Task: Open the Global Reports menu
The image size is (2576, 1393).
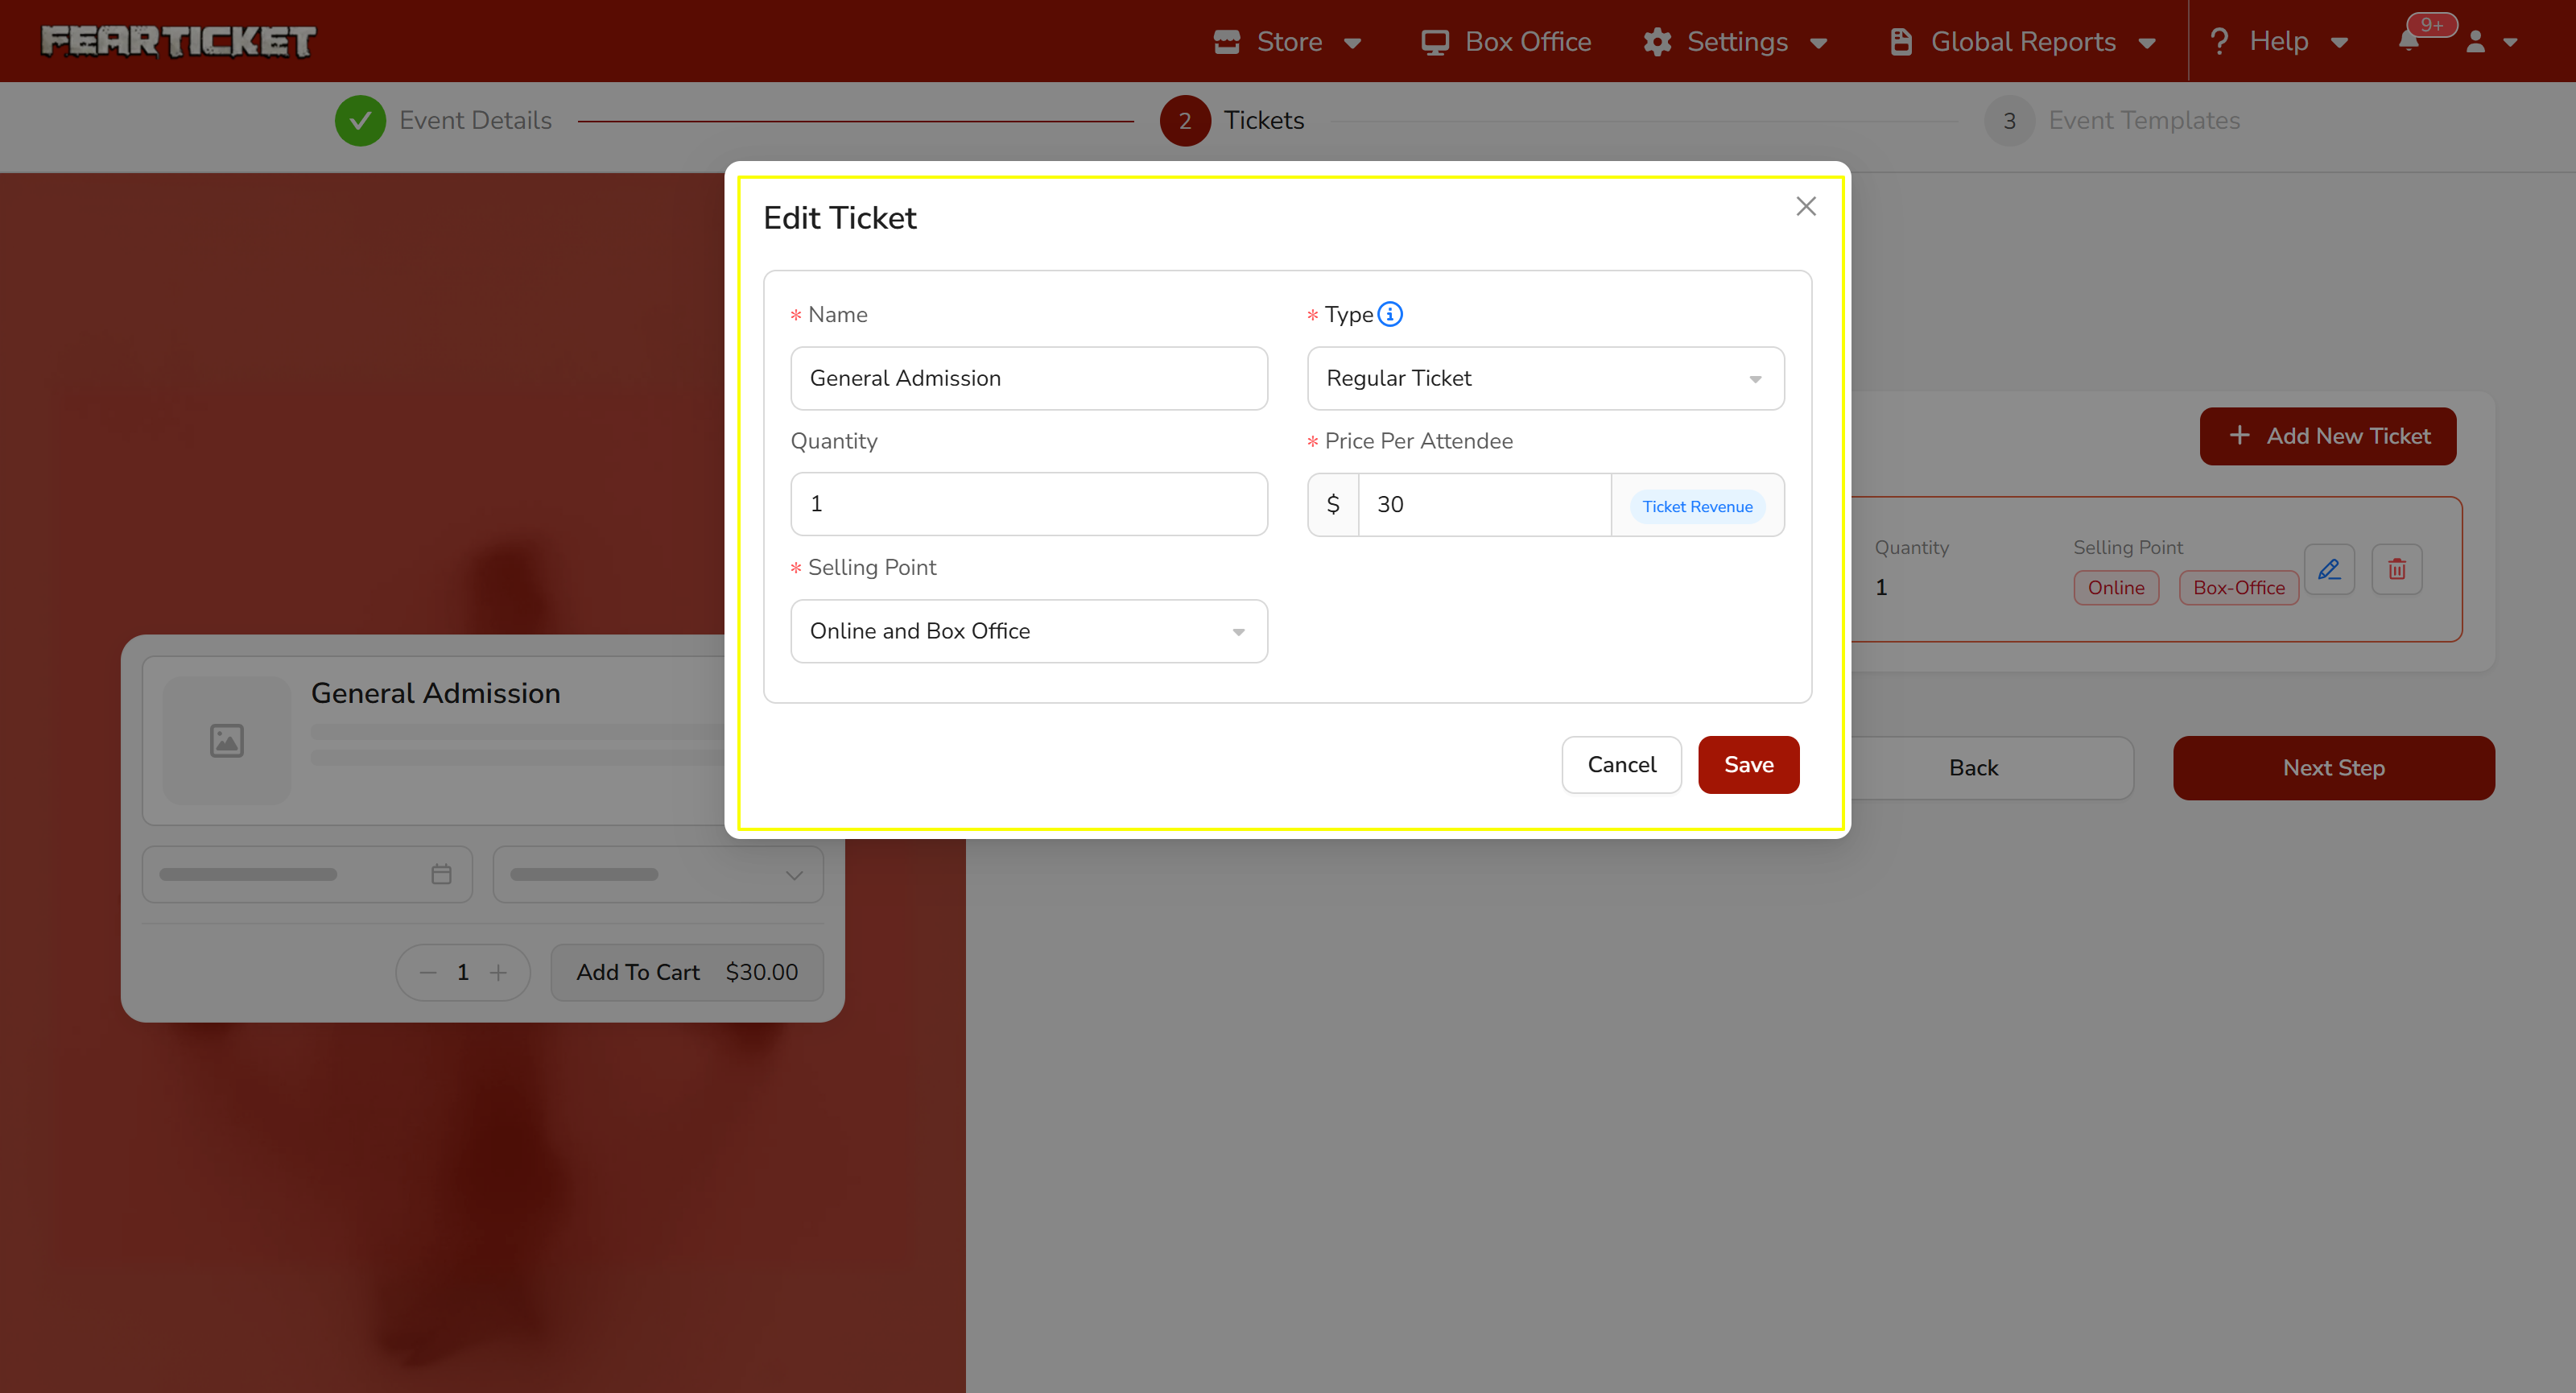Action: coord(2022,41)
